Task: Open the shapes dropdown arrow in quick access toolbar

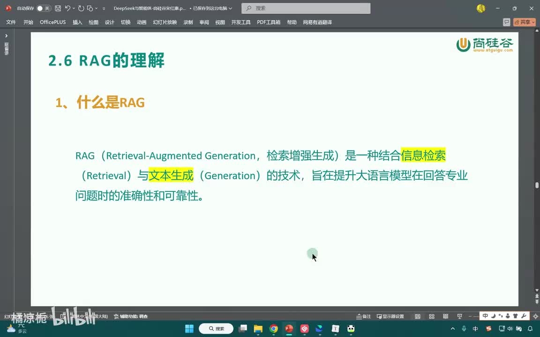Action: (96, 8)
